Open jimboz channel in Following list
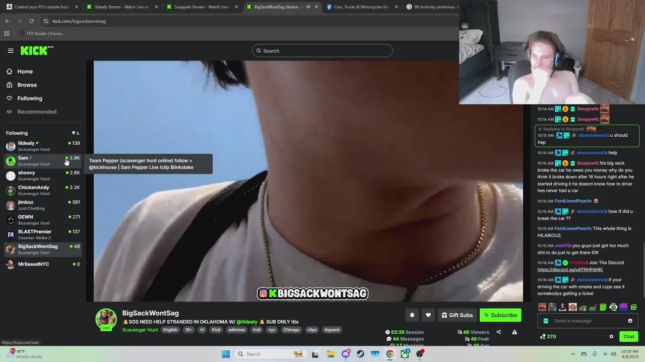Image resolution: width=645 pixels, height=362 pixels. [43, 205]
